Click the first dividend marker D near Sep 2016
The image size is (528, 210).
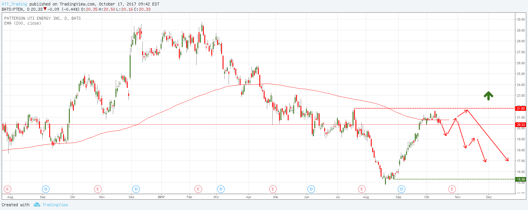click(46, 189)
